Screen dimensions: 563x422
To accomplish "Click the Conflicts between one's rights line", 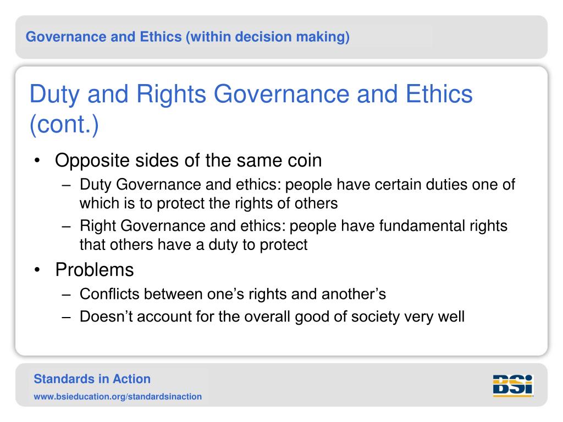I will (x=233, y=294).
